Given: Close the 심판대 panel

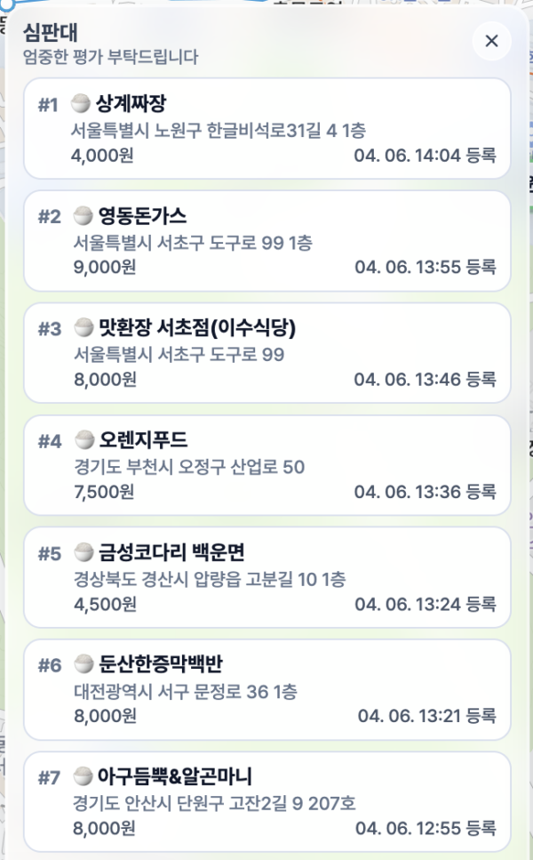Looking at the screenshot, I should click(x=491, y=40).
